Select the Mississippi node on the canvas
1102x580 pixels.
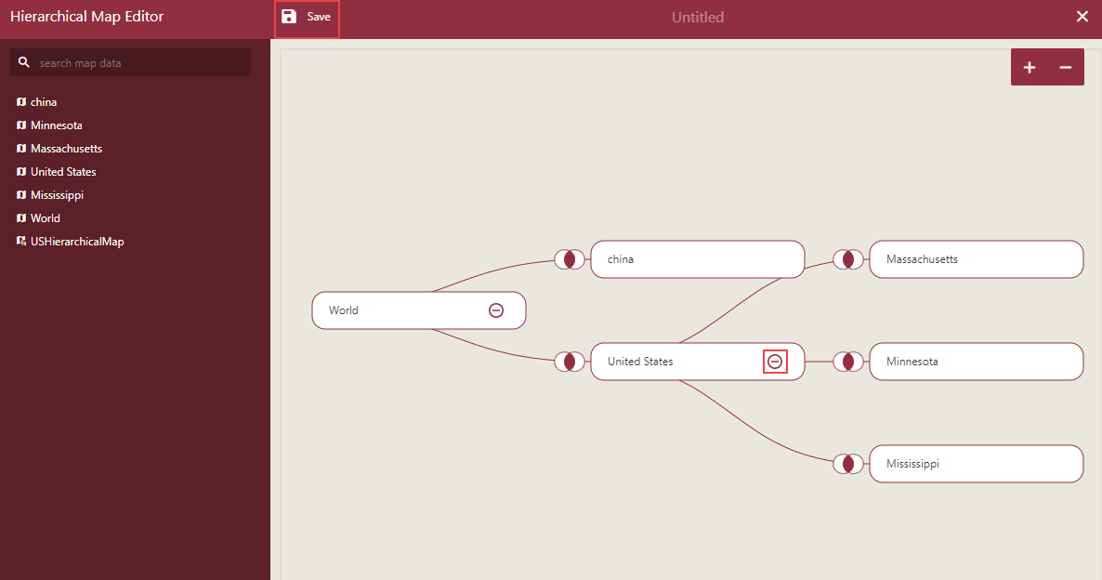click(976, 464)
